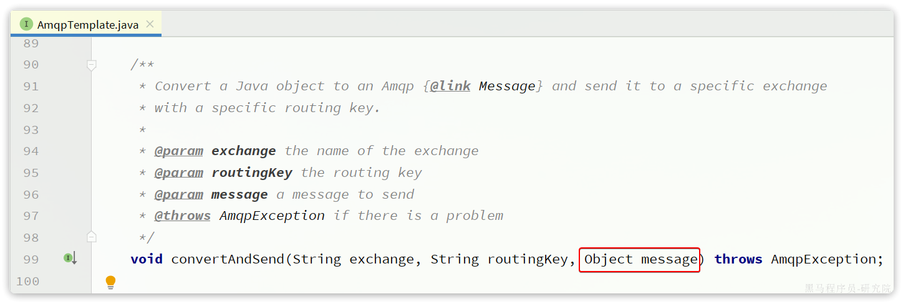This screenshot has height=304, width=903.
Task: Click line number 94 in the gutter
Action: click(x=31, y=151)
